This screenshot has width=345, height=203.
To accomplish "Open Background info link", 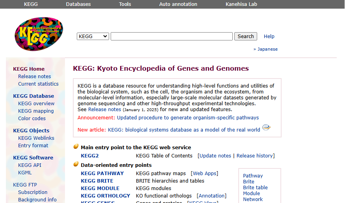I will (x=37, y=200).
